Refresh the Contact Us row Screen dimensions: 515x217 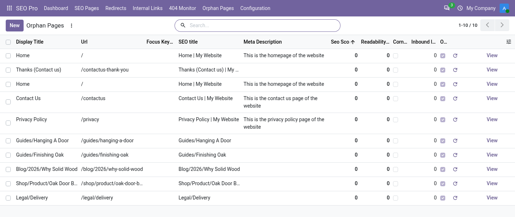pyautogui.click(x=455, y=99)
